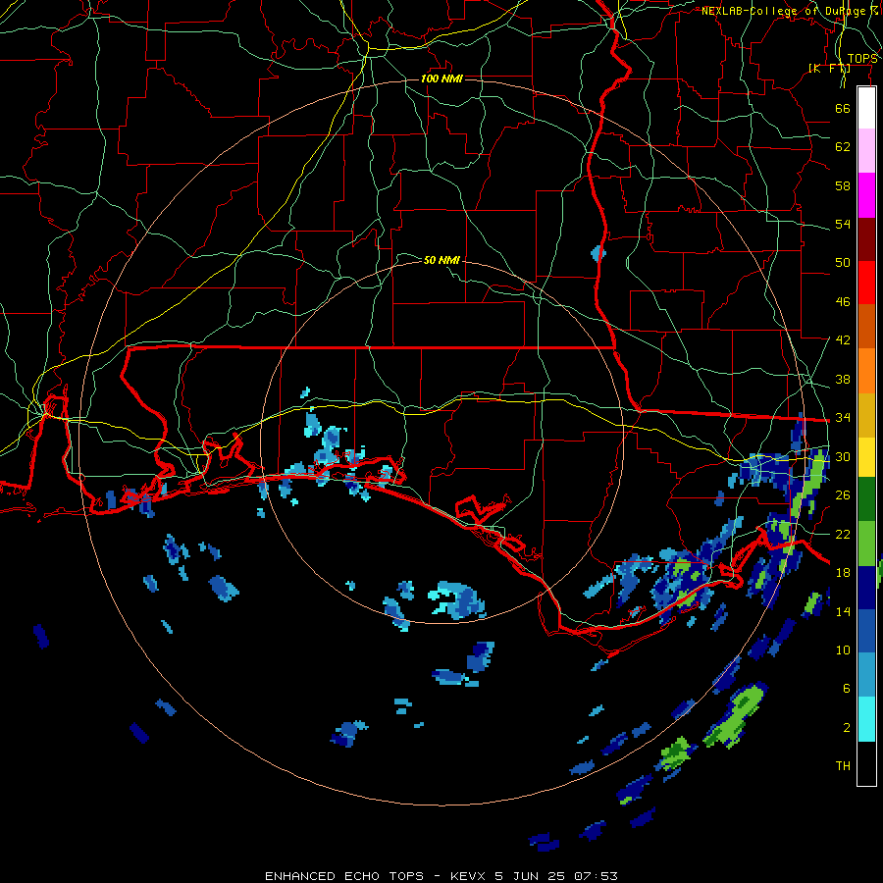The height and width of the screenshot is (883, 883).
Task: Click the black TH legend band
Action: pyautogui.click(x=866, y=763)
